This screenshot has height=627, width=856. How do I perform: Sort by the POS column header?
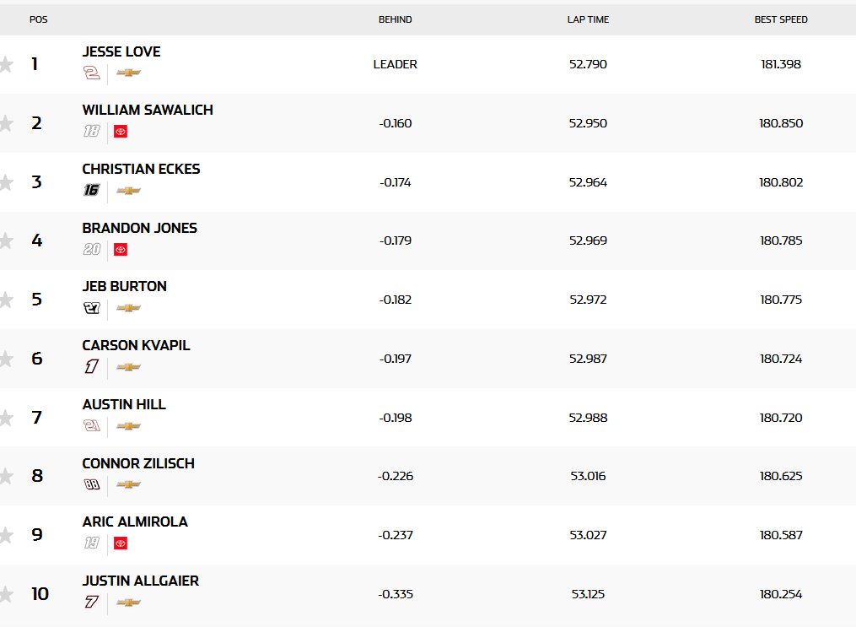point(39,19)
